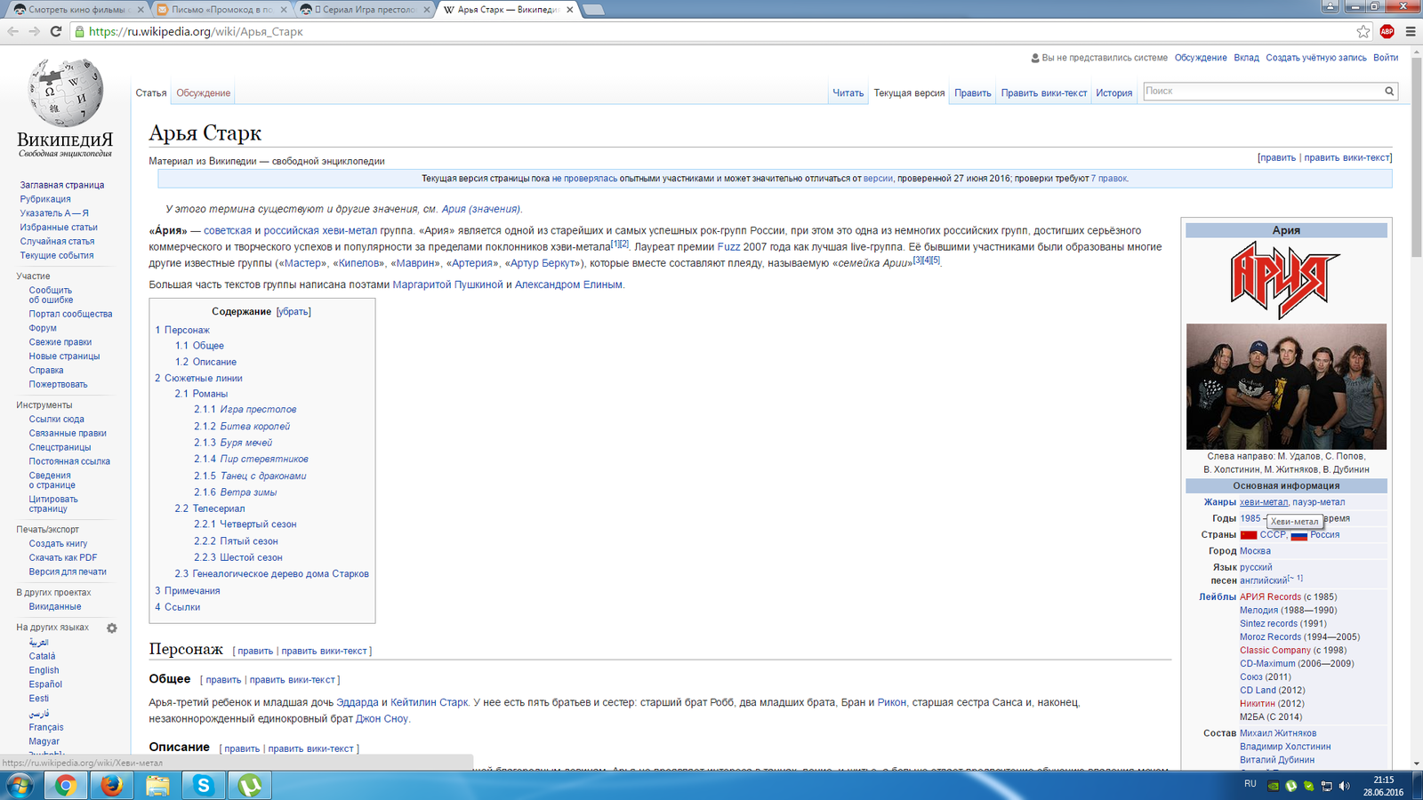Open language settings gear icon
Image resolution: width=1423 pixels, height=800 pixels.
pyautogui.click(x=112, y=628)
